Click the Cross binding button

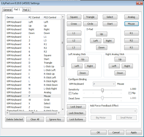pyautogui.click(x=74, y=24)
